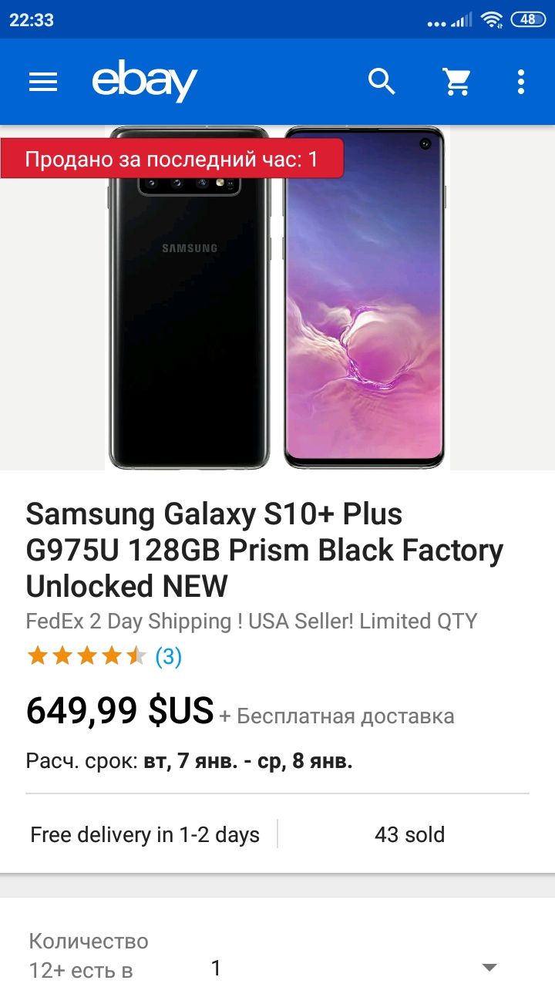Open the (3) reviews link
This screenshot has width=555, height=987.
pos(169,657)
